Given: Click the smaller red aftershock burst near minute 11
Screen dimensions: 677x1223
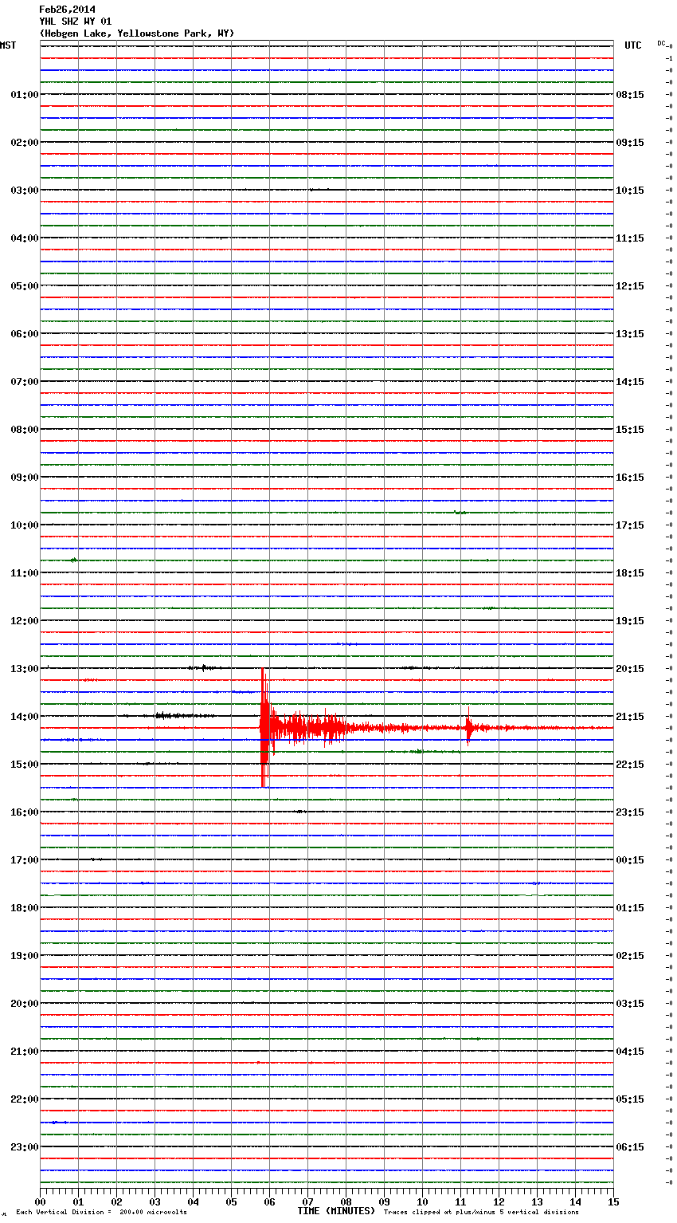Looking at the screenshot, I should tap(469, 726).
